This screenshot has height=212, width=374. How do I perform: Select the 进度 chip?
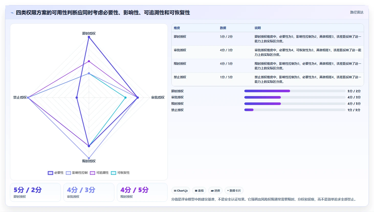(215, 191)
